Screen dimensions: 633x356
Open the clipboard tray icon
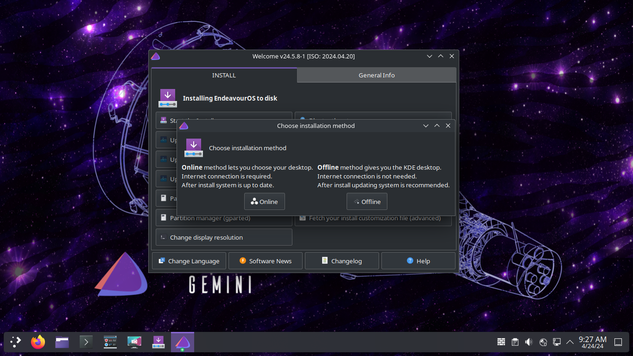pyautogui.click(x=515, y=342)
